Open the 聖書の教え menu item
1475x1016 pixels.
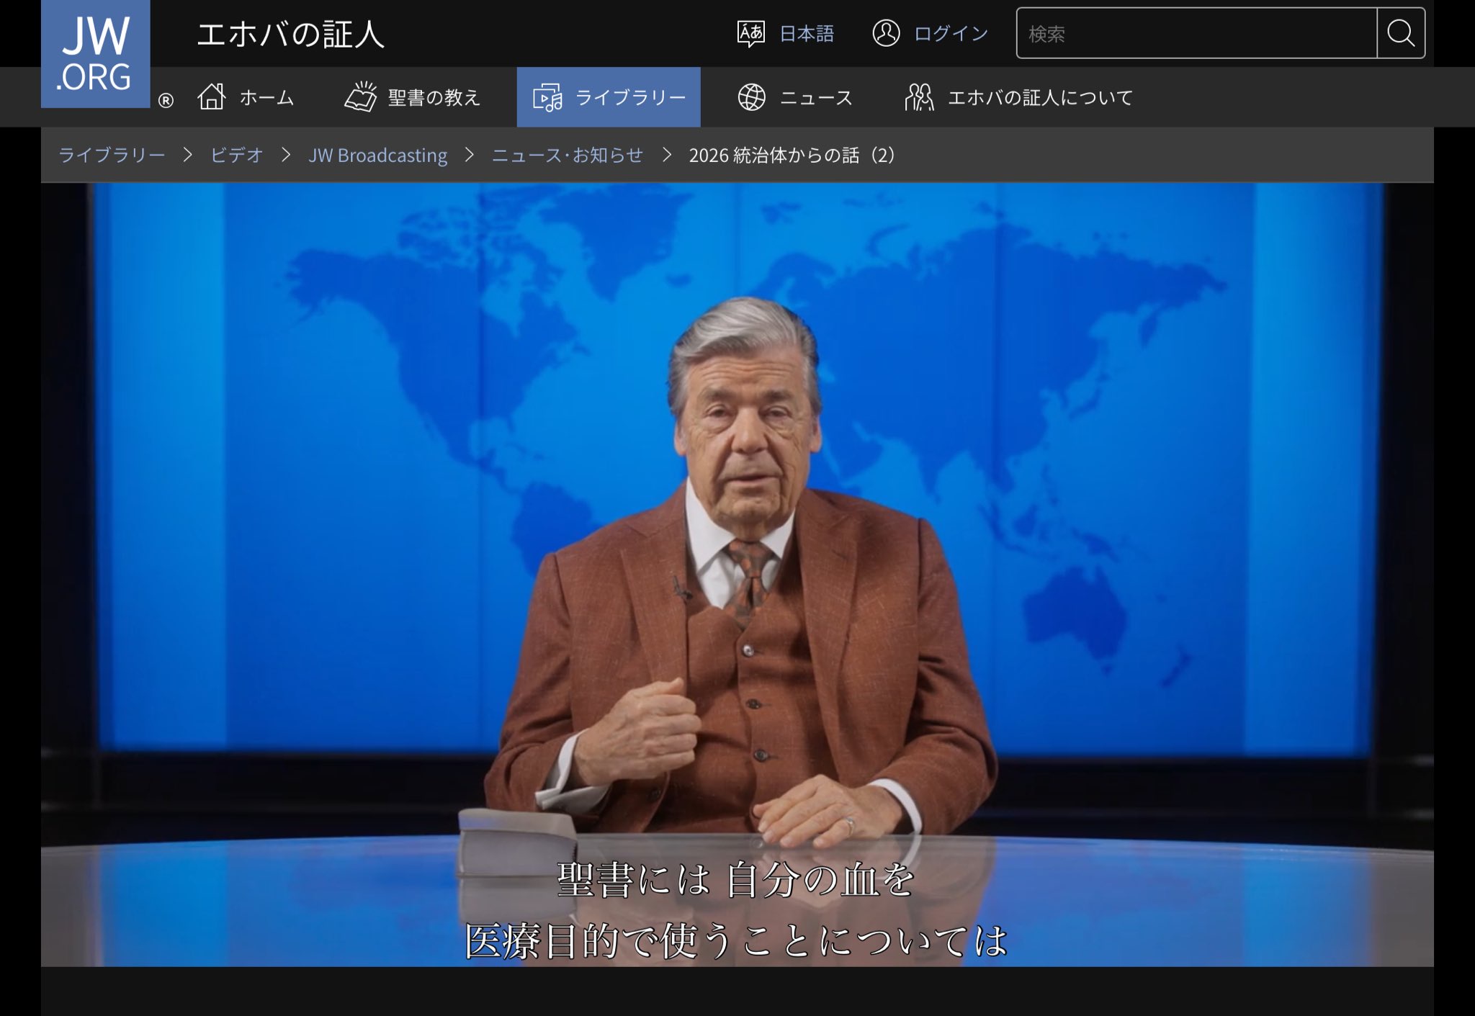click(x=434, y=97)
